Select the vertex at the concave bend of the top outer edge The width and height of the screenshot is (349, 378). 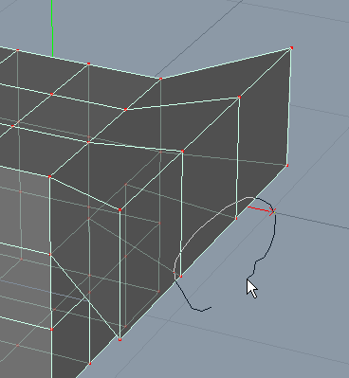[x=160, y=79]
